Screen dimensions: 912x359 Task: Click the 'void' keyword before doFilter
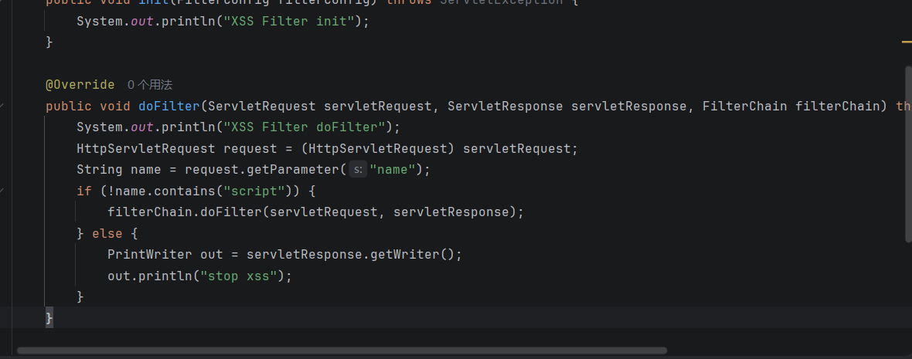[x=115, y=107]
